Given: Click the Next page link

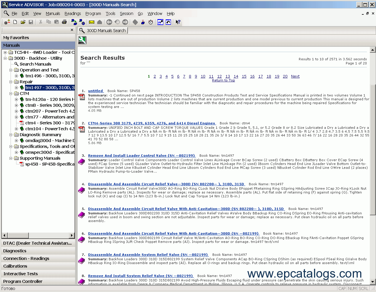Looking at the screenshot, I should point(295,76).
